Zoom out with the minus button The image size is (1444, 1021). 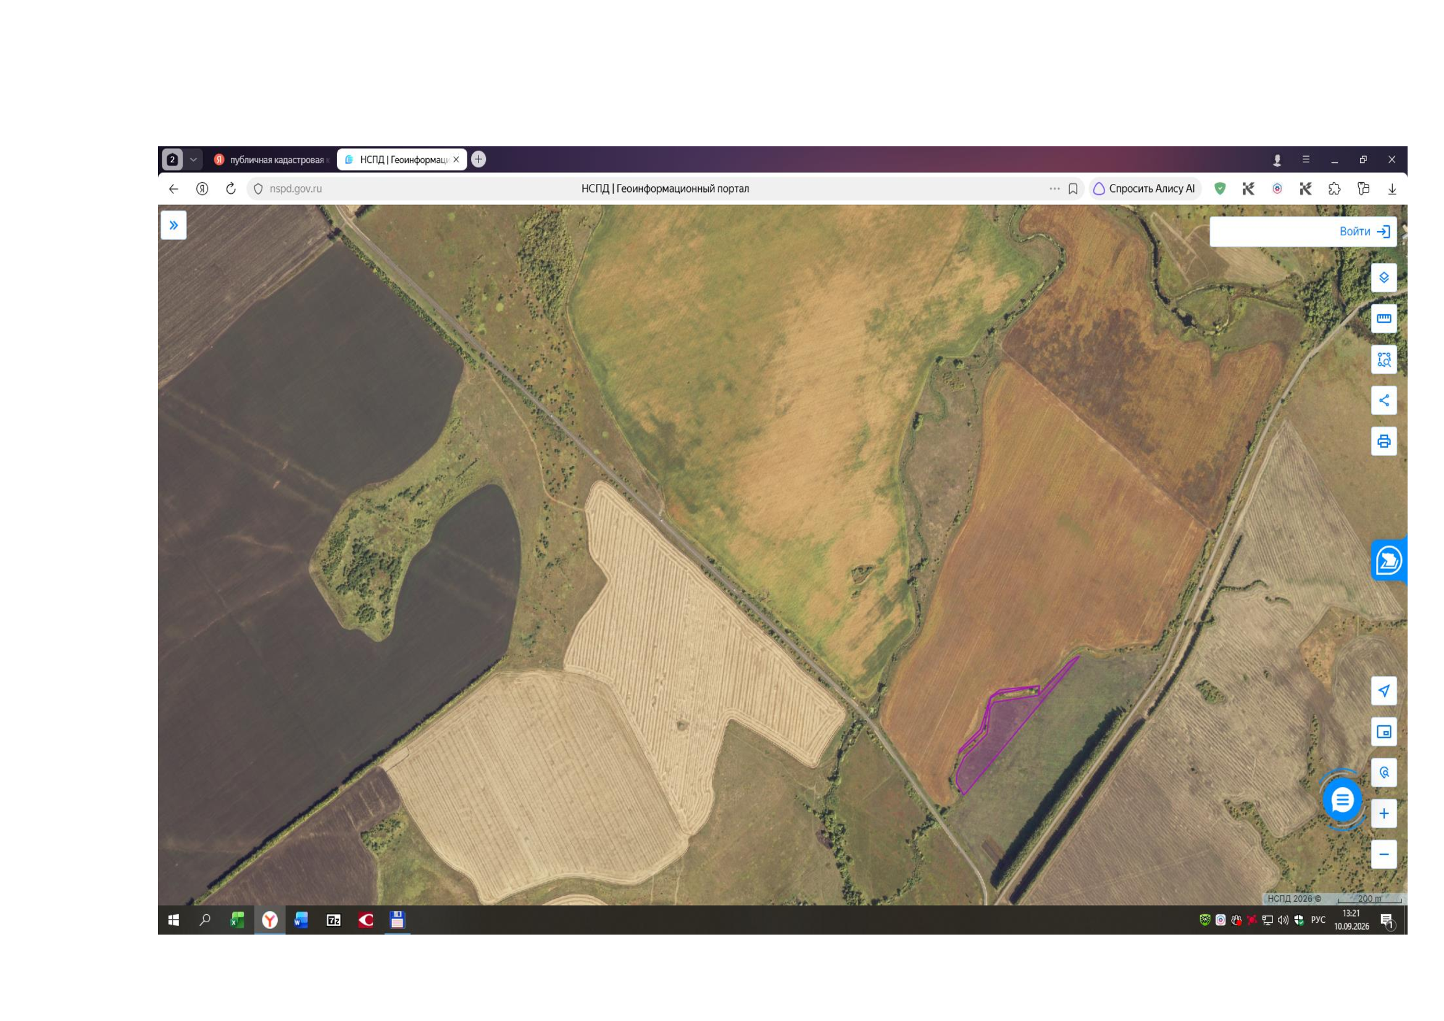tap(1383, 854)
